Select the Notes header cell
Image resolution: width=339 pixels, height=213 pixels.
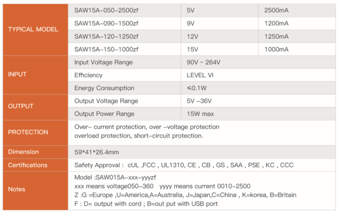(17, 189)
